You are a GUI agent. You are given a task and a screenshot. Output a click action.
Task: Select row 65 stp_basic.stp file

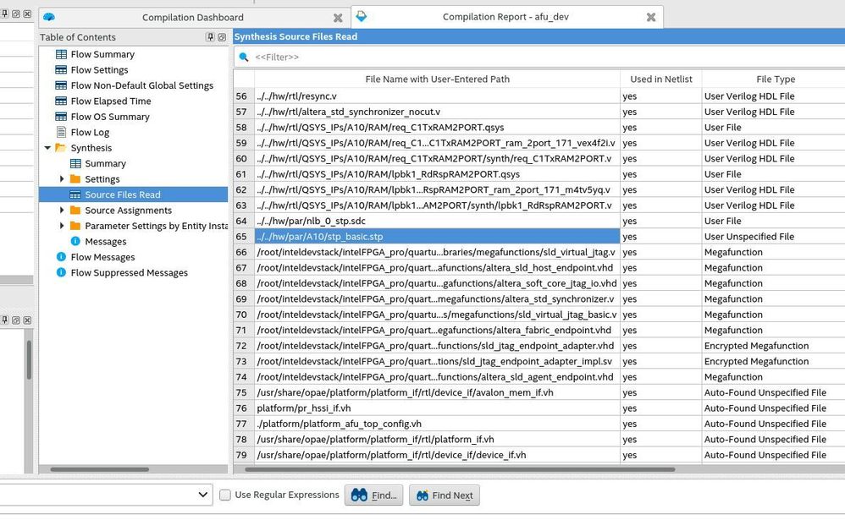(x=437, y=237)
